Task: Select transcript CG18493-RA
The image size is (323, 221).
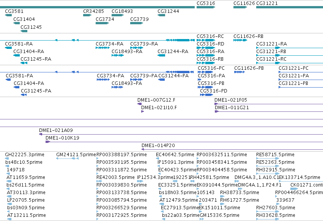Action: click(118, 55)
